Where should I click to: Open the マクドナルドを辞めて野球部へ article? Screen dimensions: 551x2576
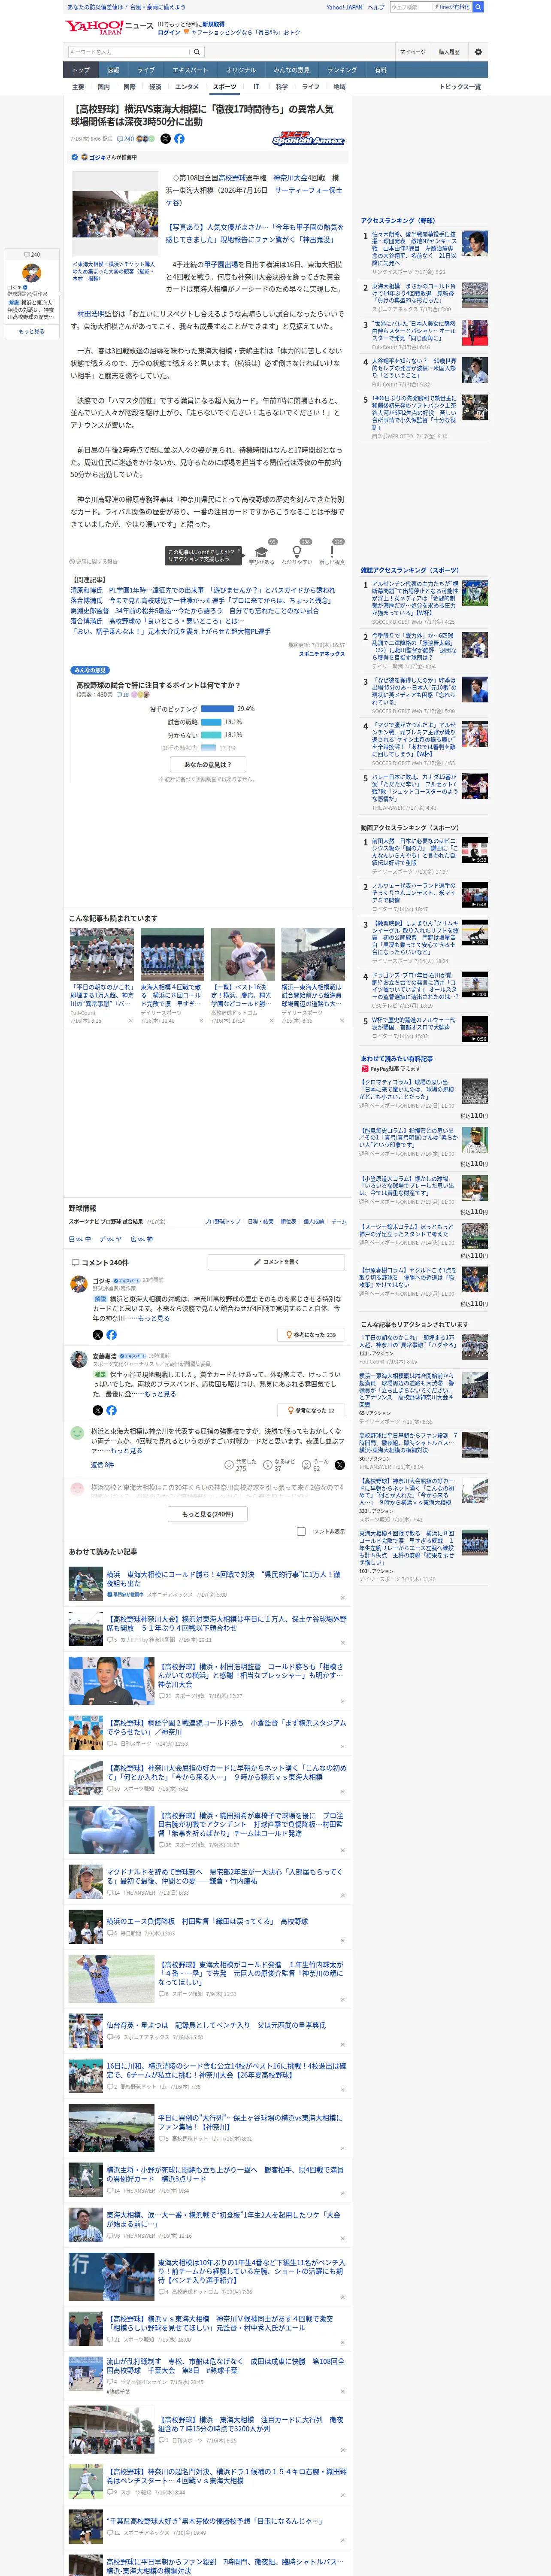tap(224, 1876)
